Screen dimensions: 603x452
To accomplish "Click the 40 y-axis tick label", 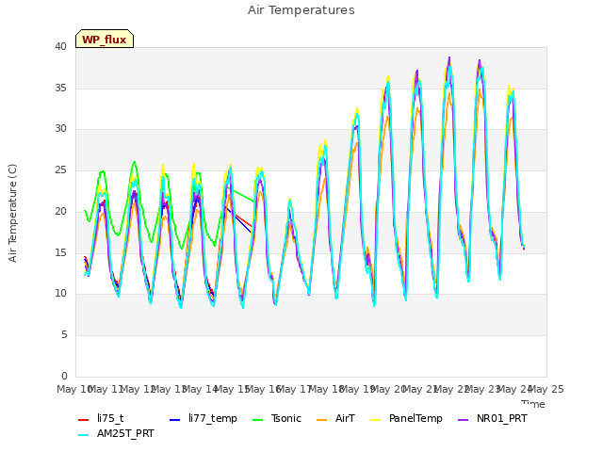I will point(60,47).
